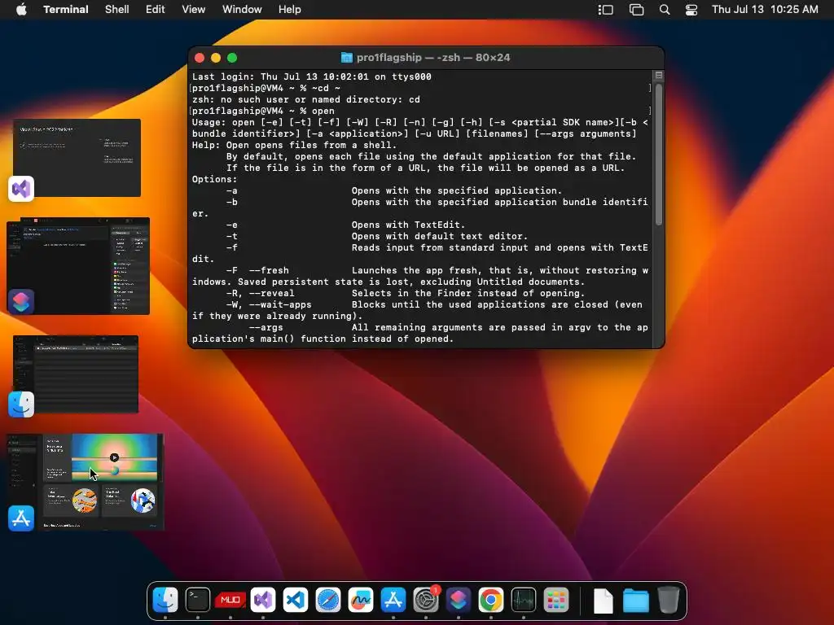Click the folder icon in the Terminal title bar
Screen dimensions: 834x625
click(x=347, y=58)
